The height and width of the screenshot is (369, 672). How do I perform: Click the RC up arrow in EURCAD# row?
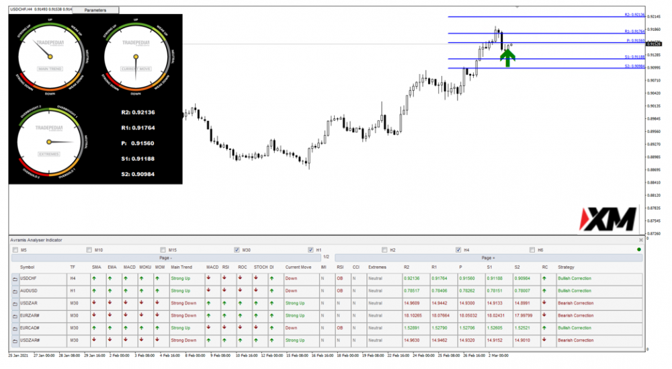544,327
